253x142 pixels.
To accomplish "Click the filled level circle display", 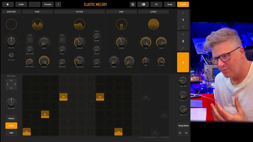I will (153, 24).
